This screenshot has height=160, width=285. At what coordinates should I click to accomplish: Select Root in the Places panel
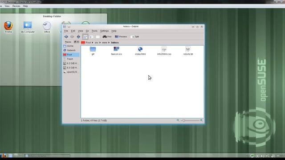71,55
